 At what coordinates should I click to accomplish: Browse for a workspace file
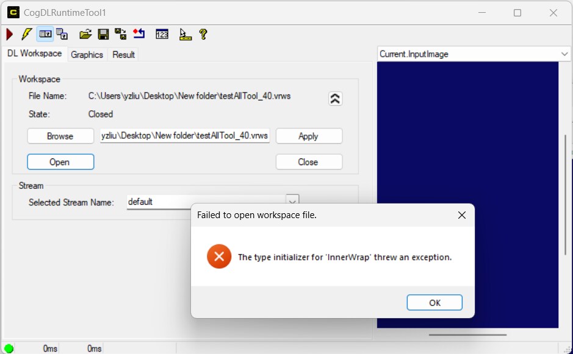[x=60, y=136]
